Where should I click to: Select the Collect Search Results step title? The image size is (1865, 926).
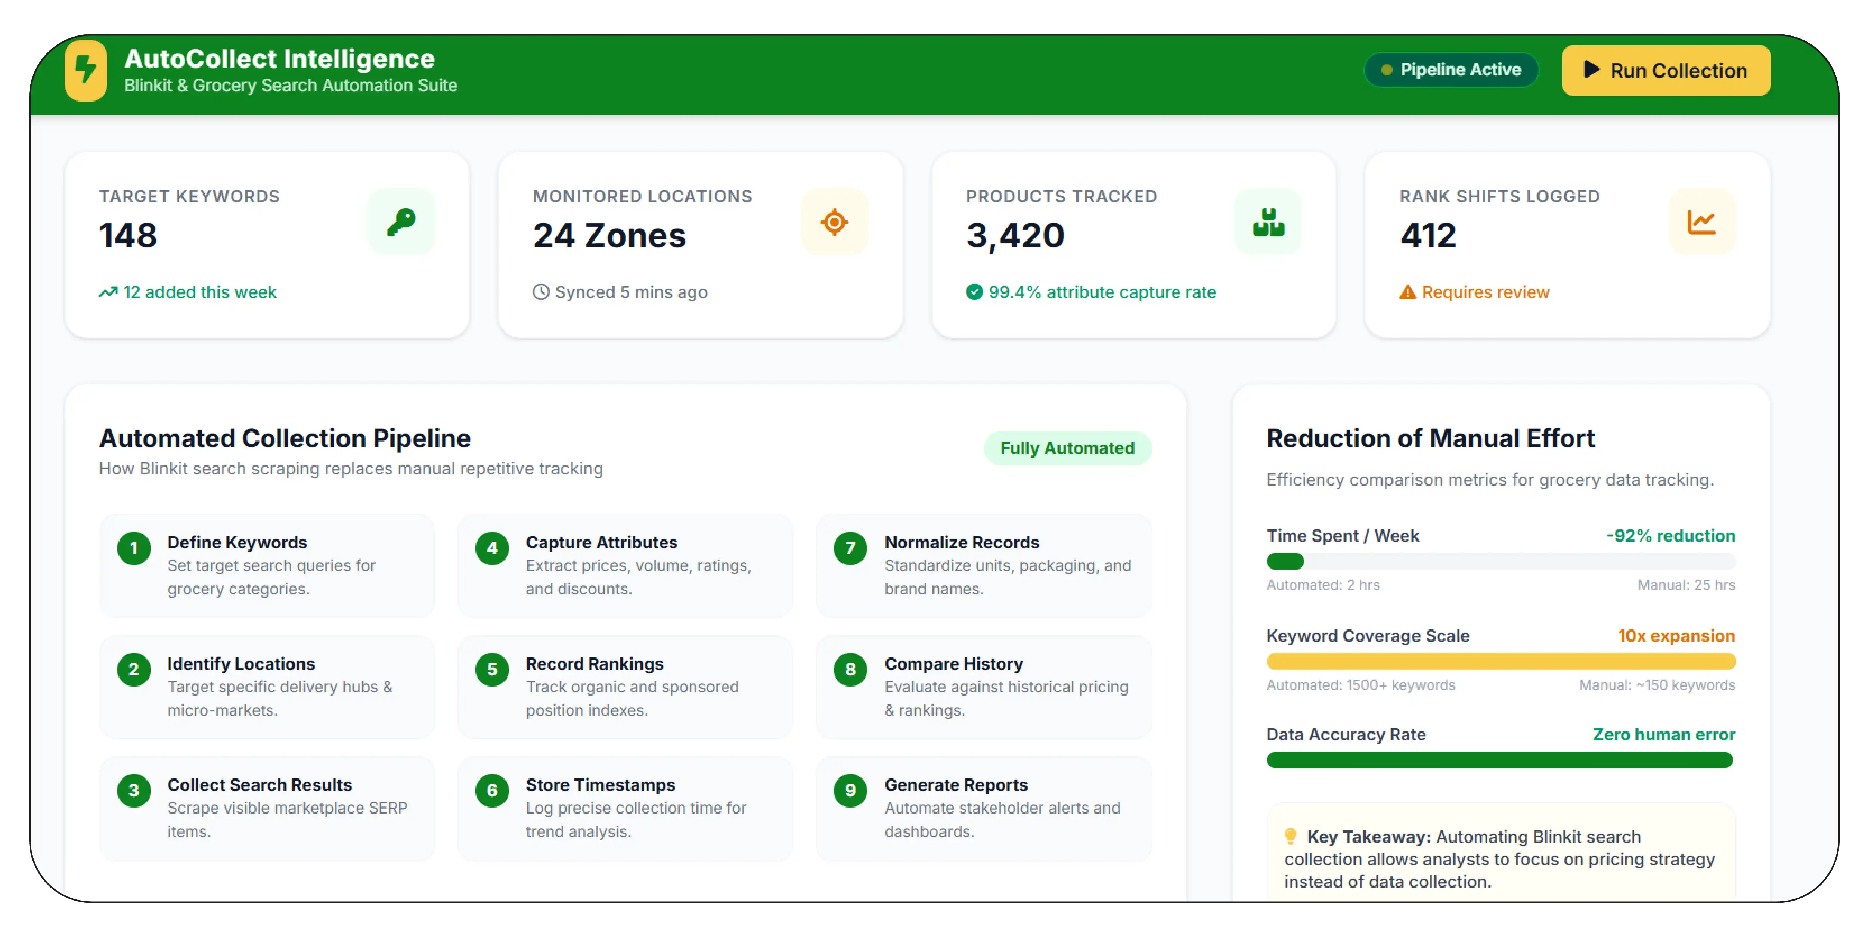259,785
